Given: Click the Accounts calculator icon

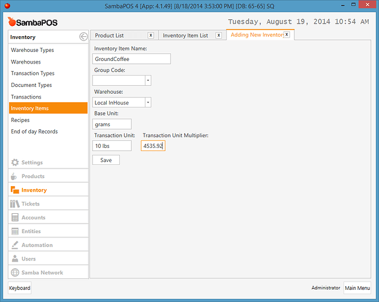Looking at the screenshot, I should (15, 217).
